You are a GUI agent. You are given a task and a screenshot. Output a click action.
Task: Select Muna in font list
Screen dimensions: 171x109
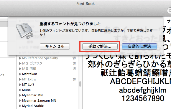(x=27, y=90)
